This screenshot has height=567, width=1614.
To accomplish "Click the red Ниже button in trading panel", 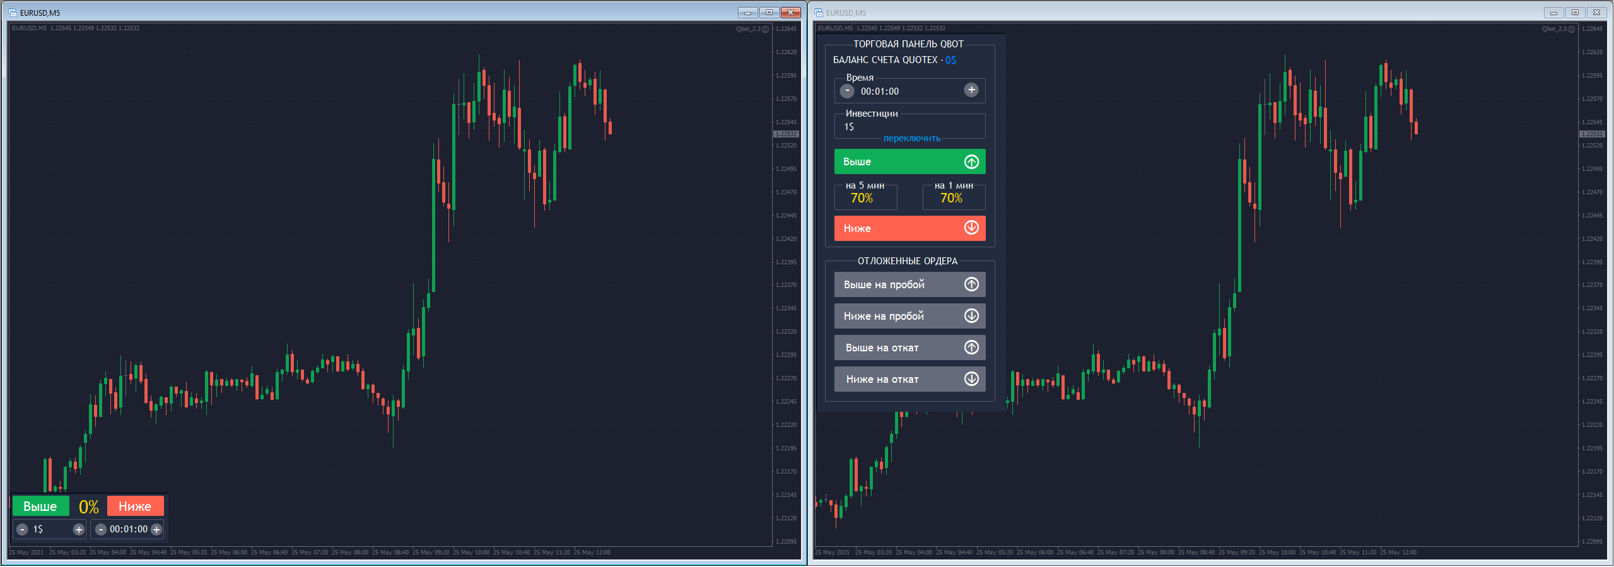I will pyautogui.click(x=909, y=228).
